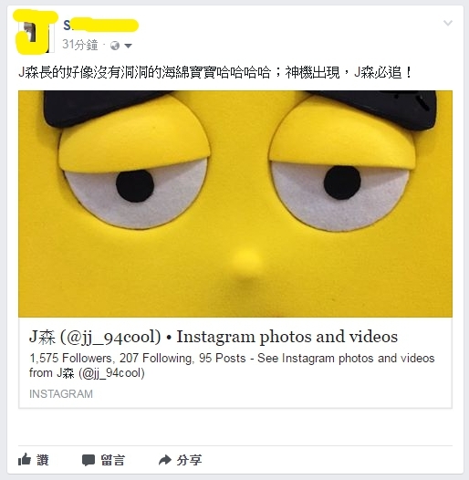Screen dimensions: 469x480
Task: Click the 1,575 Followers description text
Action: 232,366
